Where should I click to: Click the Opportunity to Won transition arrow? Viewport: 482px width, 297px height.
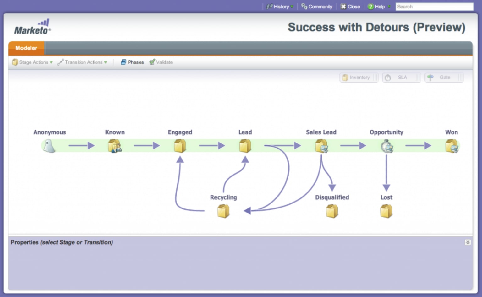coord(418,146)
